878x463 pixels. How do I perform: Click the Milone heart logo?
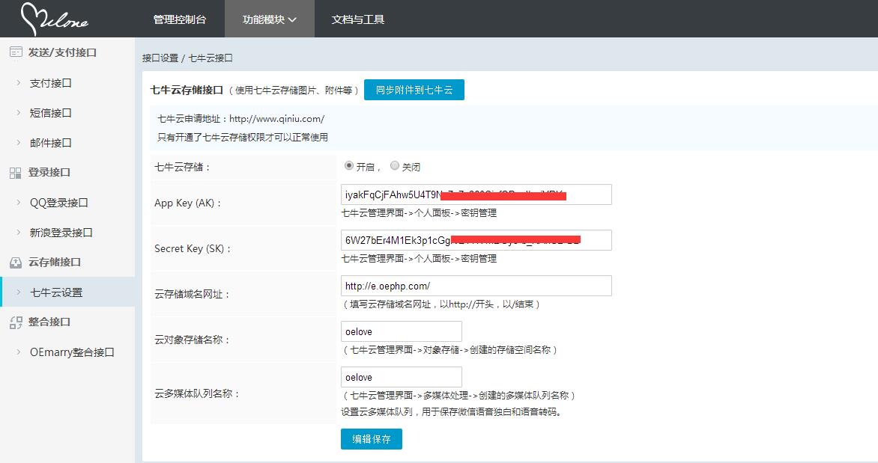pyautogui.click(x=54, y=19)
